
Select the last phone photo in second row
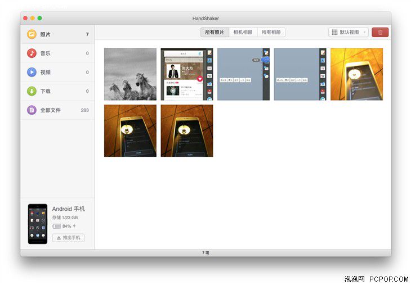tap(187, 130)
